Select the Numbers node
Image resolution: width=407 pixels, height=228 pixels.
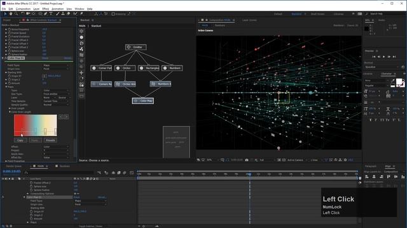click(172, 68)
